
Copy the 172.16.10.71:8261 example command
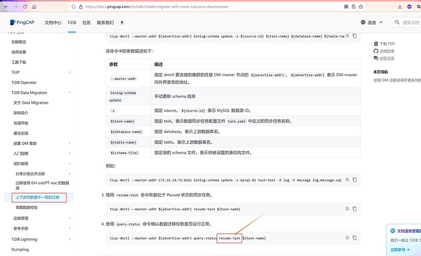(x=354, y=180)
